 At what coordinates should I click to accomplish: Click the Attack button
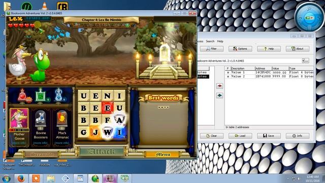click(x=102, y=151)
